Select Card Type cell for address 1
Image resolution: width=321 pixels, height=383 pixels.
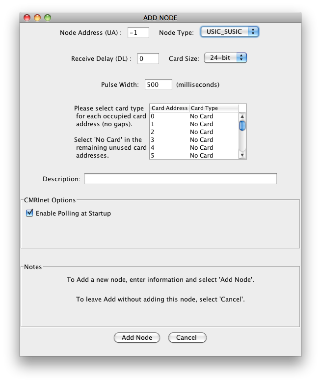coord(213,124)
